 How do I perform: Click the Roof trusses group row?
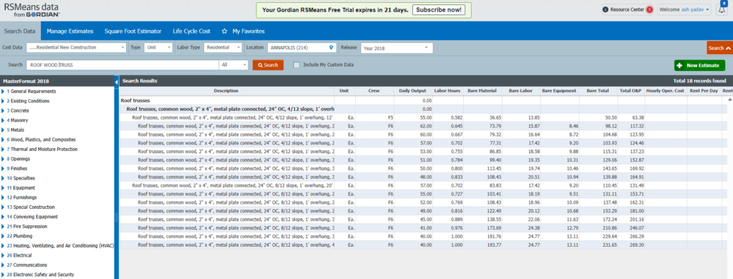click(x=423, y=100)
